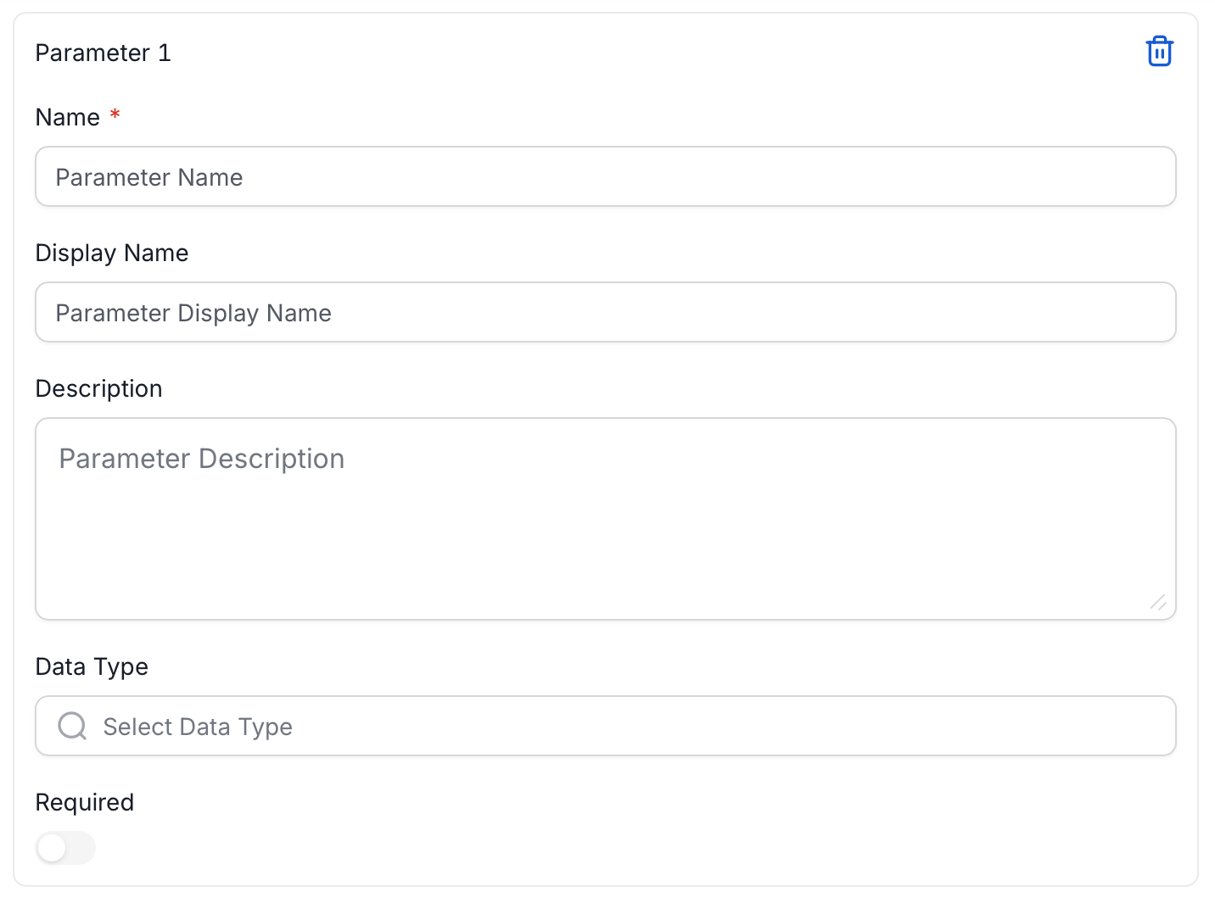Focus the Parameter Name input field
Image resolution: width=1215 pixels, height=897 pixels.
pos(606,176)
